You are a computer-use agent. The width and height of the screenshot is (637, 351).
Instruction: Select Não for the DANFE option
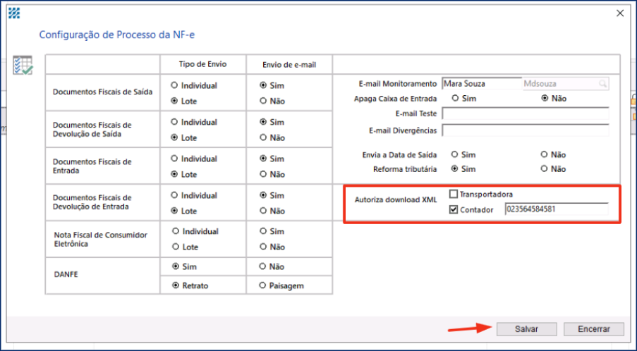(x=263, y=266)
